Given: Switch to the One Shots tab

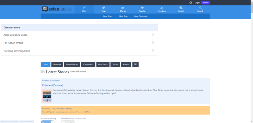Looking at the screenshot, I should pyautogui.click(x=103, y=64).
